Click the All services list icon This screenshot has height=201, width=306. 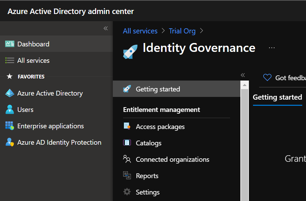pyautogui.click(x=10, y=60)
